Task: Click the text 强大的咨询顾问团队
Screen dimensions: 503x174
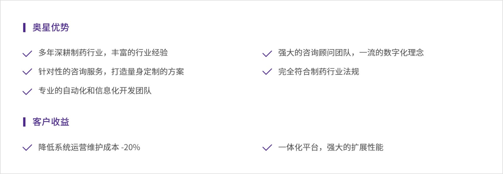Action: click(x=315, y=53)
